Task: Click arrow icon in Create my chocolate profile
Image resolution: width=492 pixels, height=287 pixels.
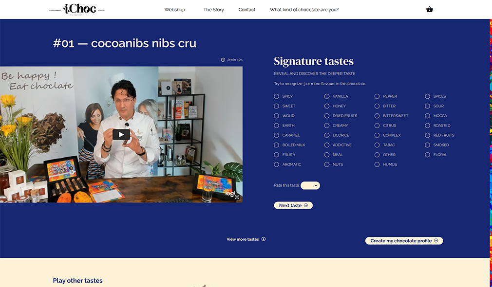Action: coord(436,241)
